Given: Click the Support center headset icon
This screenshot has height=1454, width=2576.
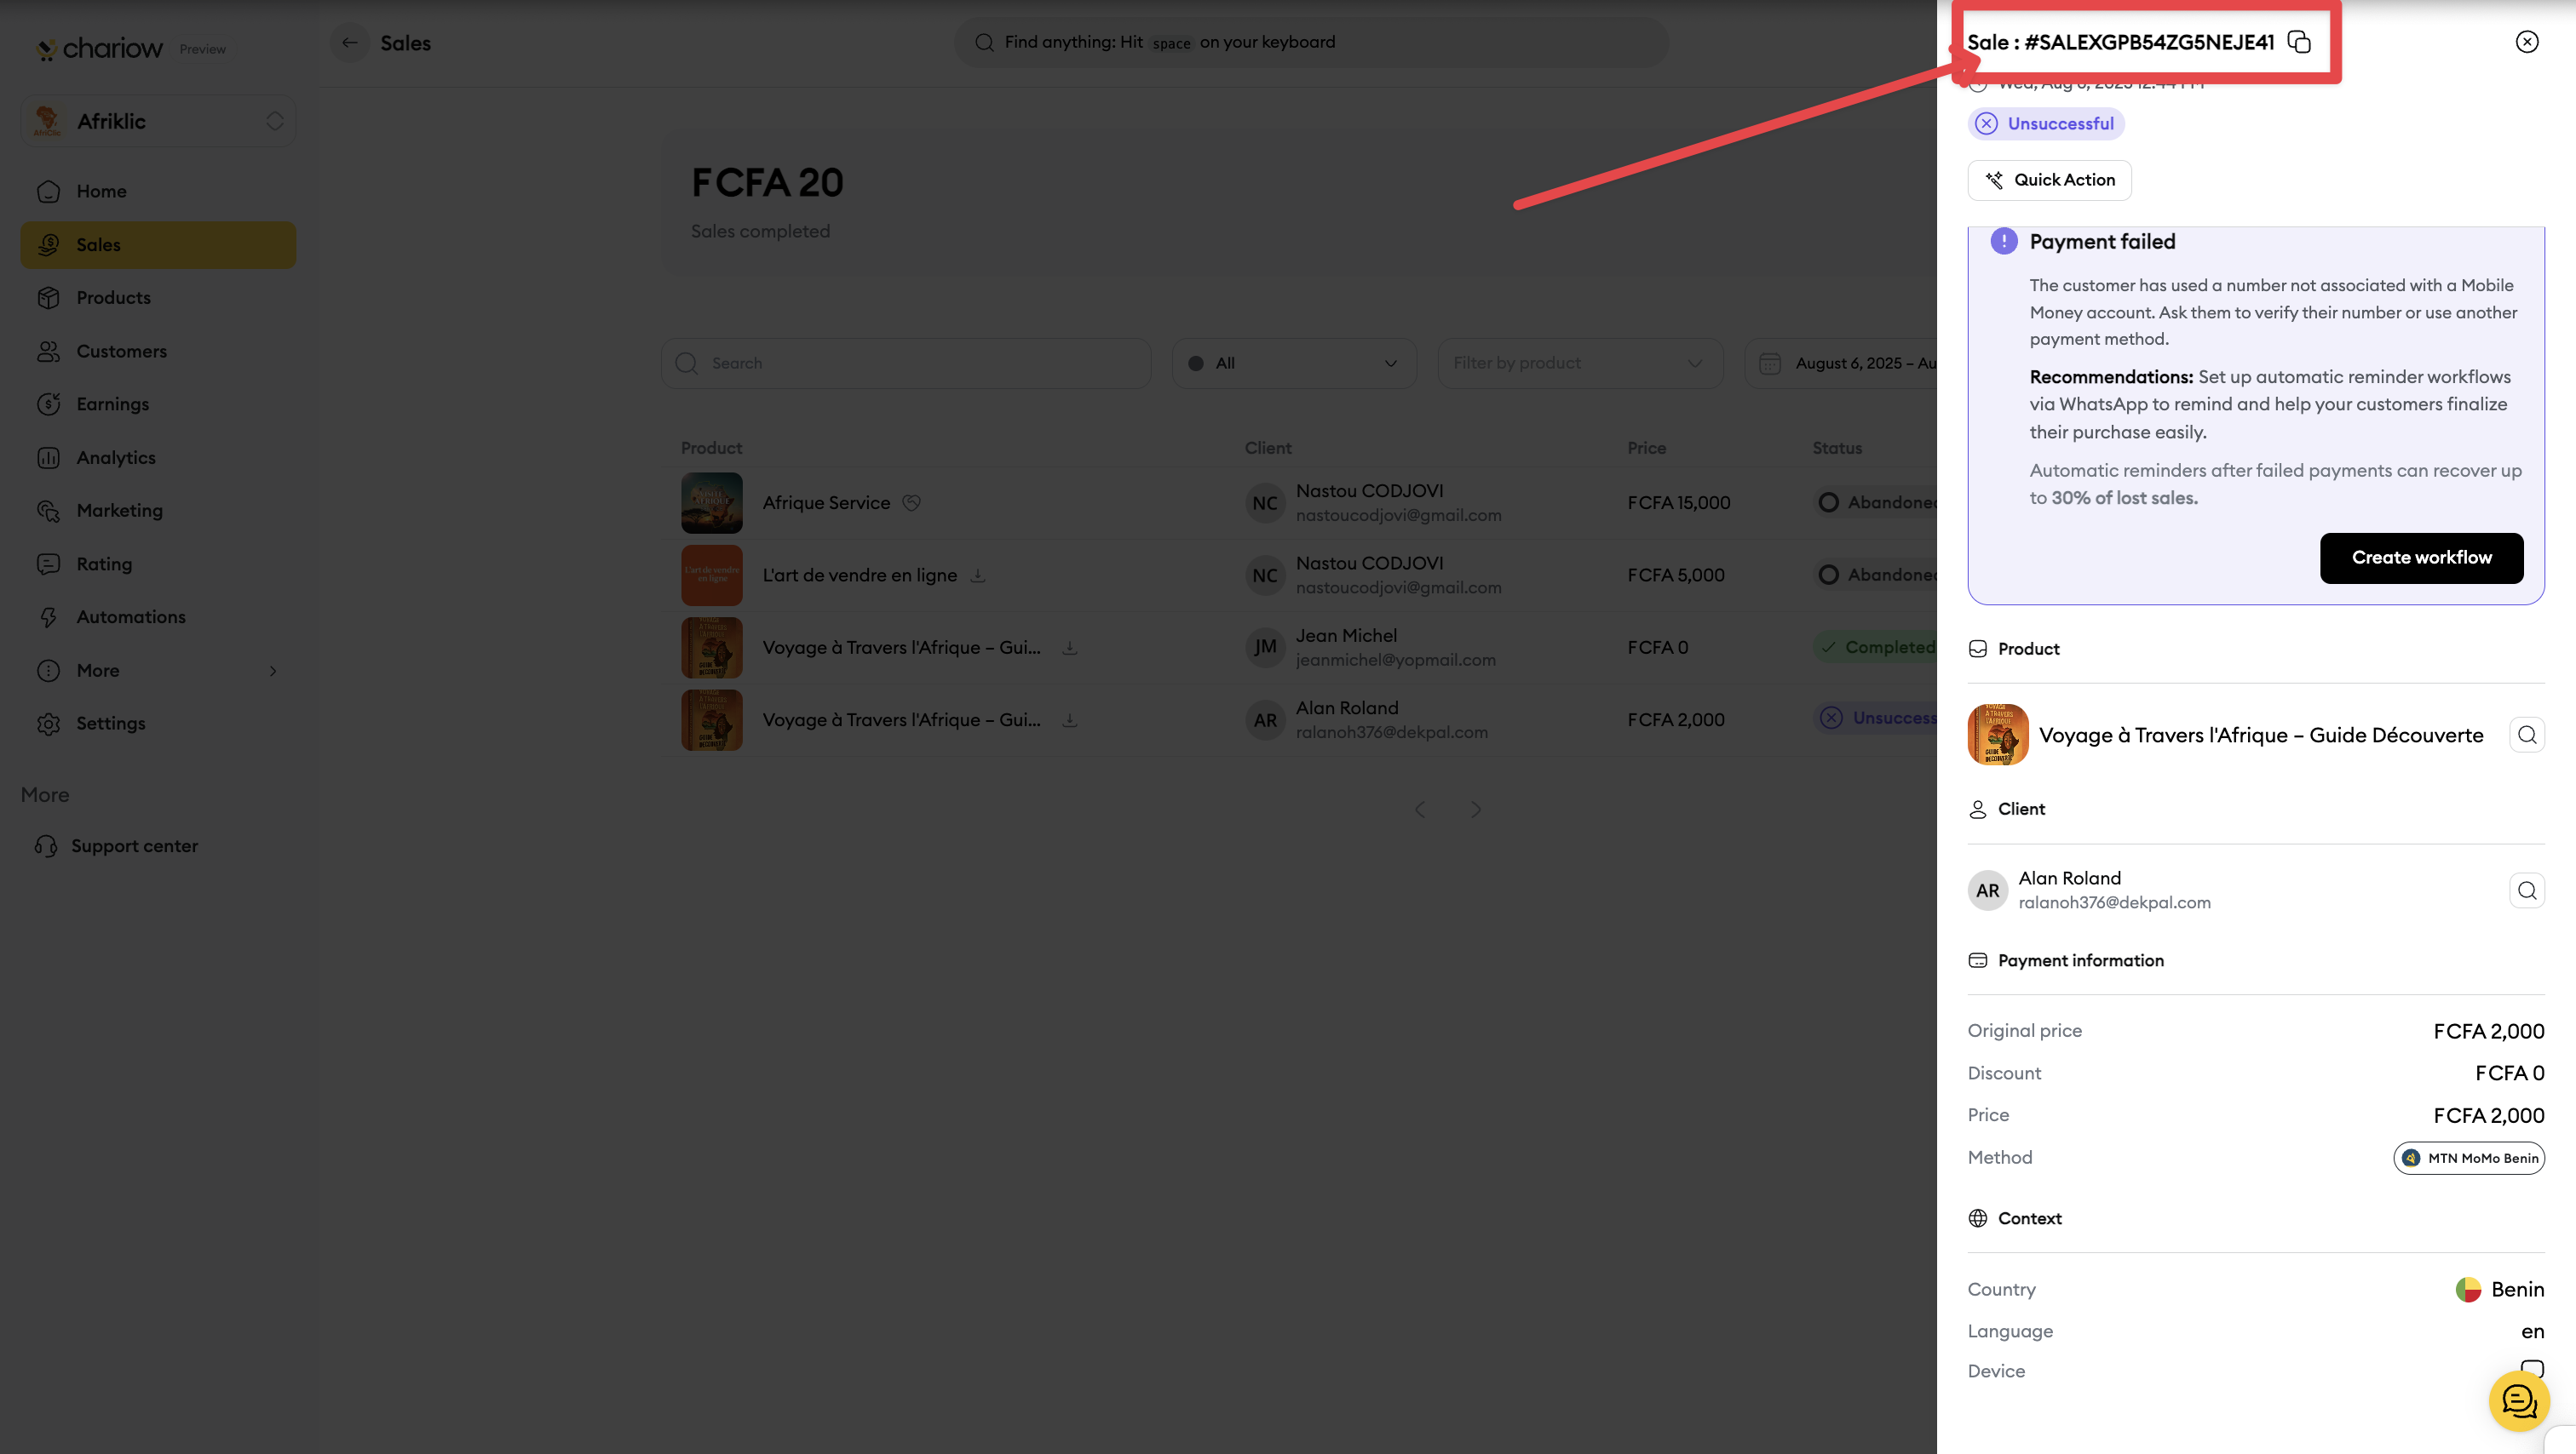Looking at the screenshot, I should pyautogui.click(x=46, y=846).
